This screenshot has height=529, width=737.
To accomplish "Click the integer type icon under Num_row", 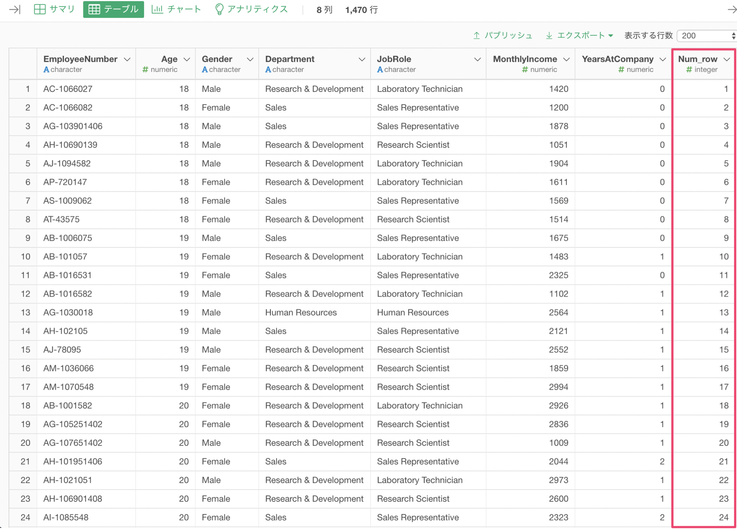I will 689,70.
